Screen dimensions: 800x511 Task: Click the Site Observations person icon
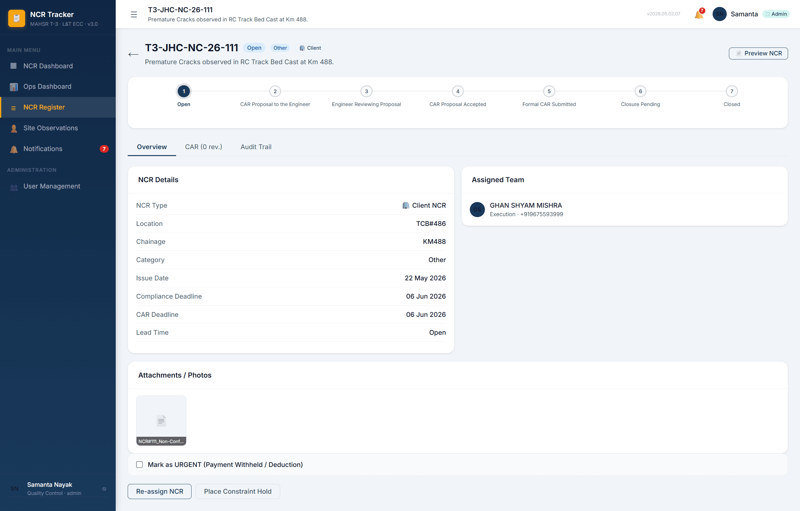pos(14,128)
